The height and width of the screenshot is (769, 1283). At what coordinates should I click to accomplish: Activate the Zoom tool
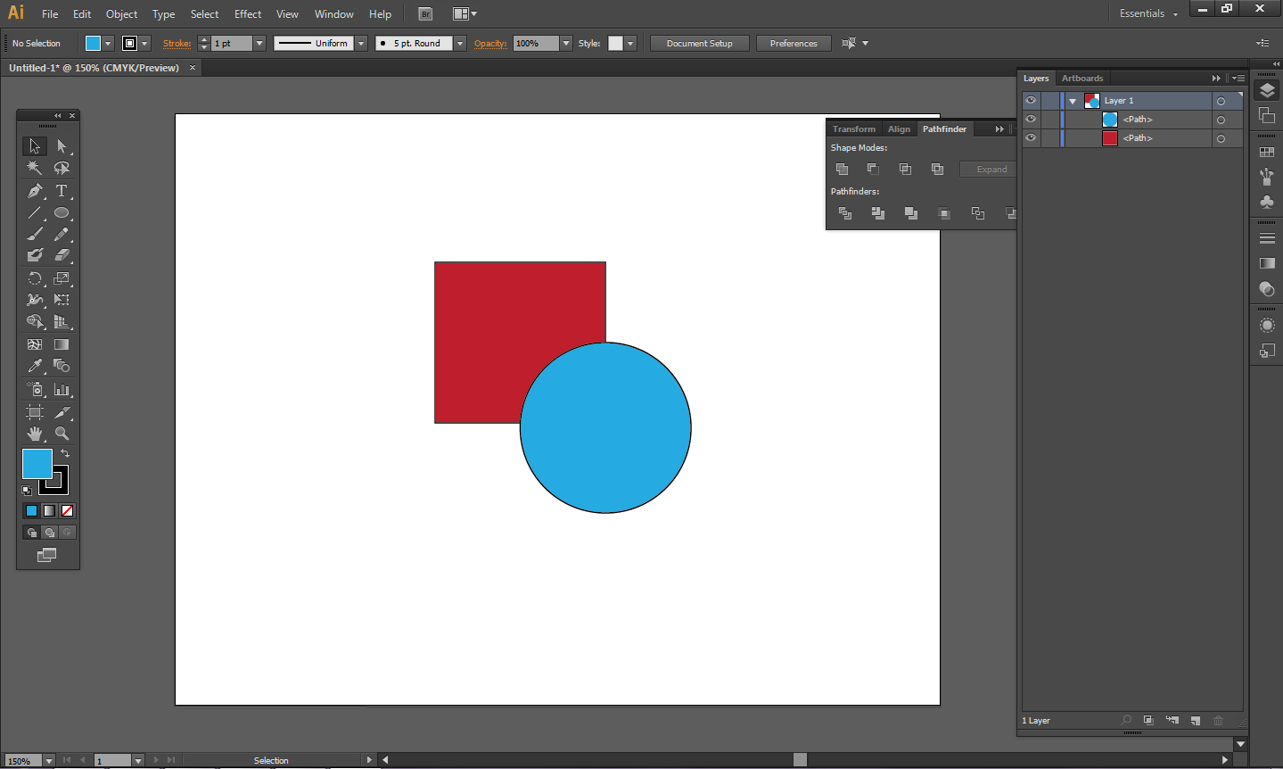tap(62, 434)
